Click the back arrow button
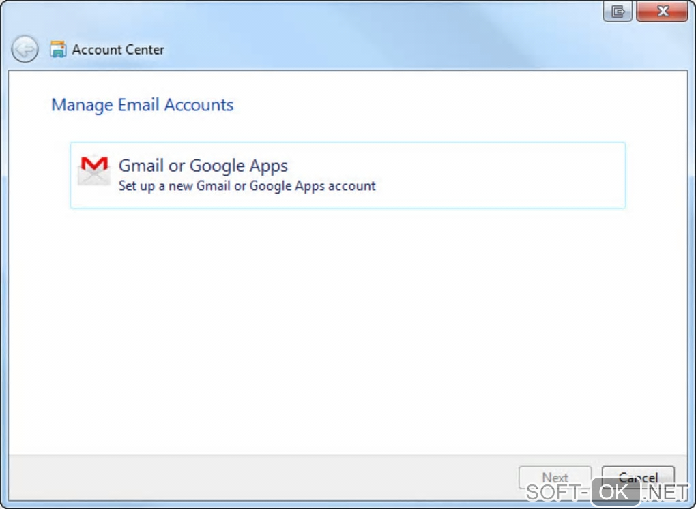 pyautogui.click(x=25, y=49)
